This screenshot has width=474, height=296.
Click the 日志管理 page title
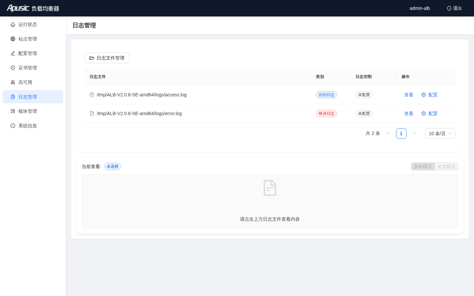[x=84, y=25]
